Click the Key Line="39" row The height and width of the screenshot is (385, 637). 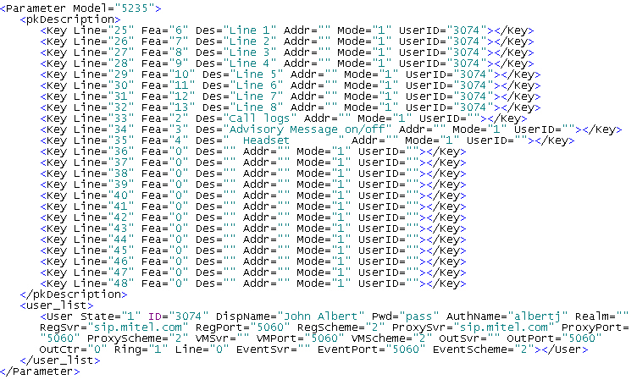coord(252,184)
